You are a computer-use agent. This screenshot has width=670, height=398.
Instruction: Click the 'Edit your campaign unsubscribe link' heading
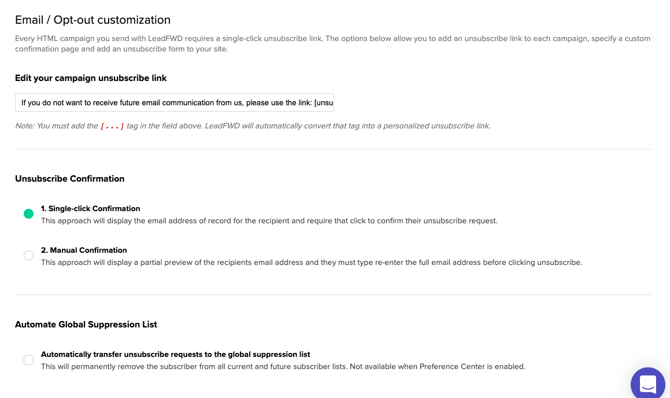pyautogui.click(x=91, y=78)
